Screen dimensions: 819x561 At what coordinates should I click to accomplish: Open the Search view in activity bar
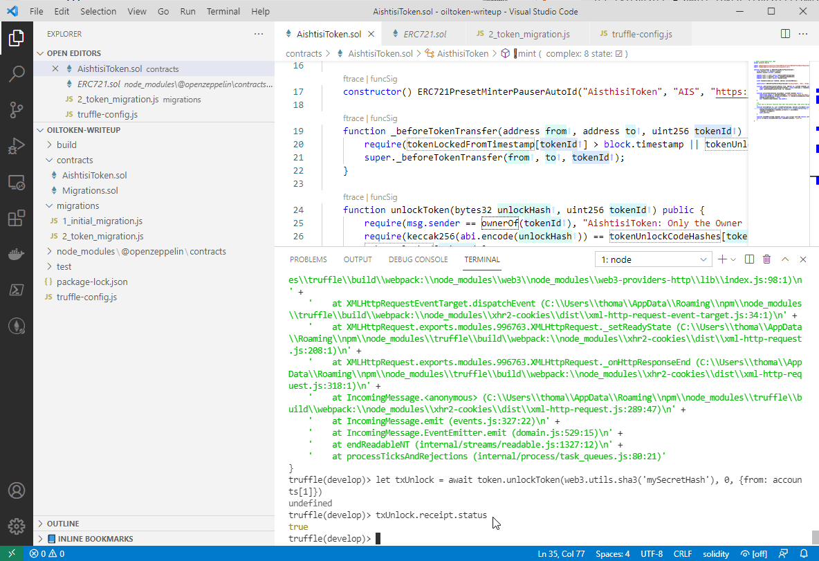pyautogui.click(x=16, y=73)
